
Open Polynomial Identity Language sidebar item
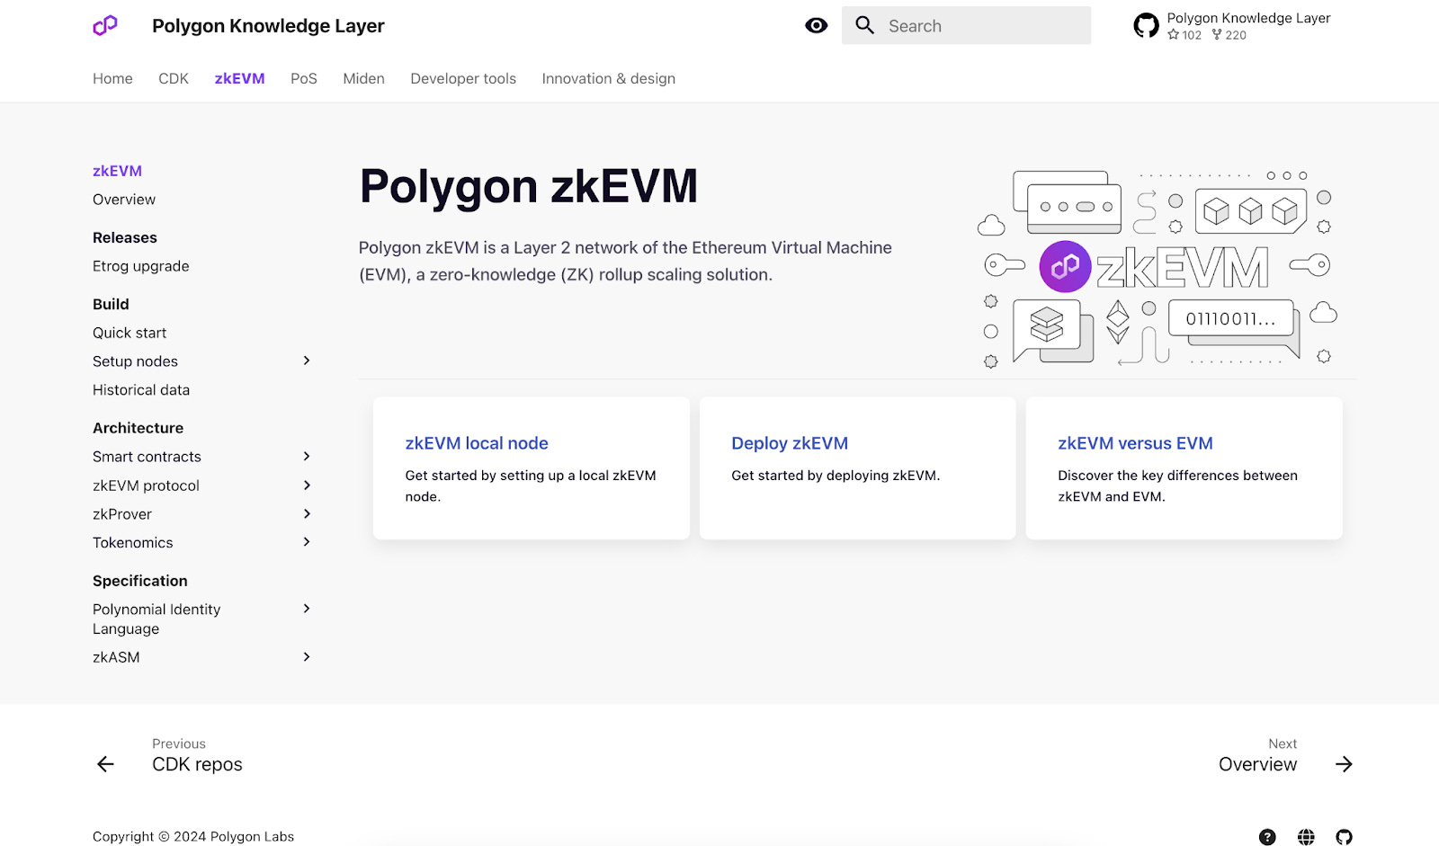point(156,619)
